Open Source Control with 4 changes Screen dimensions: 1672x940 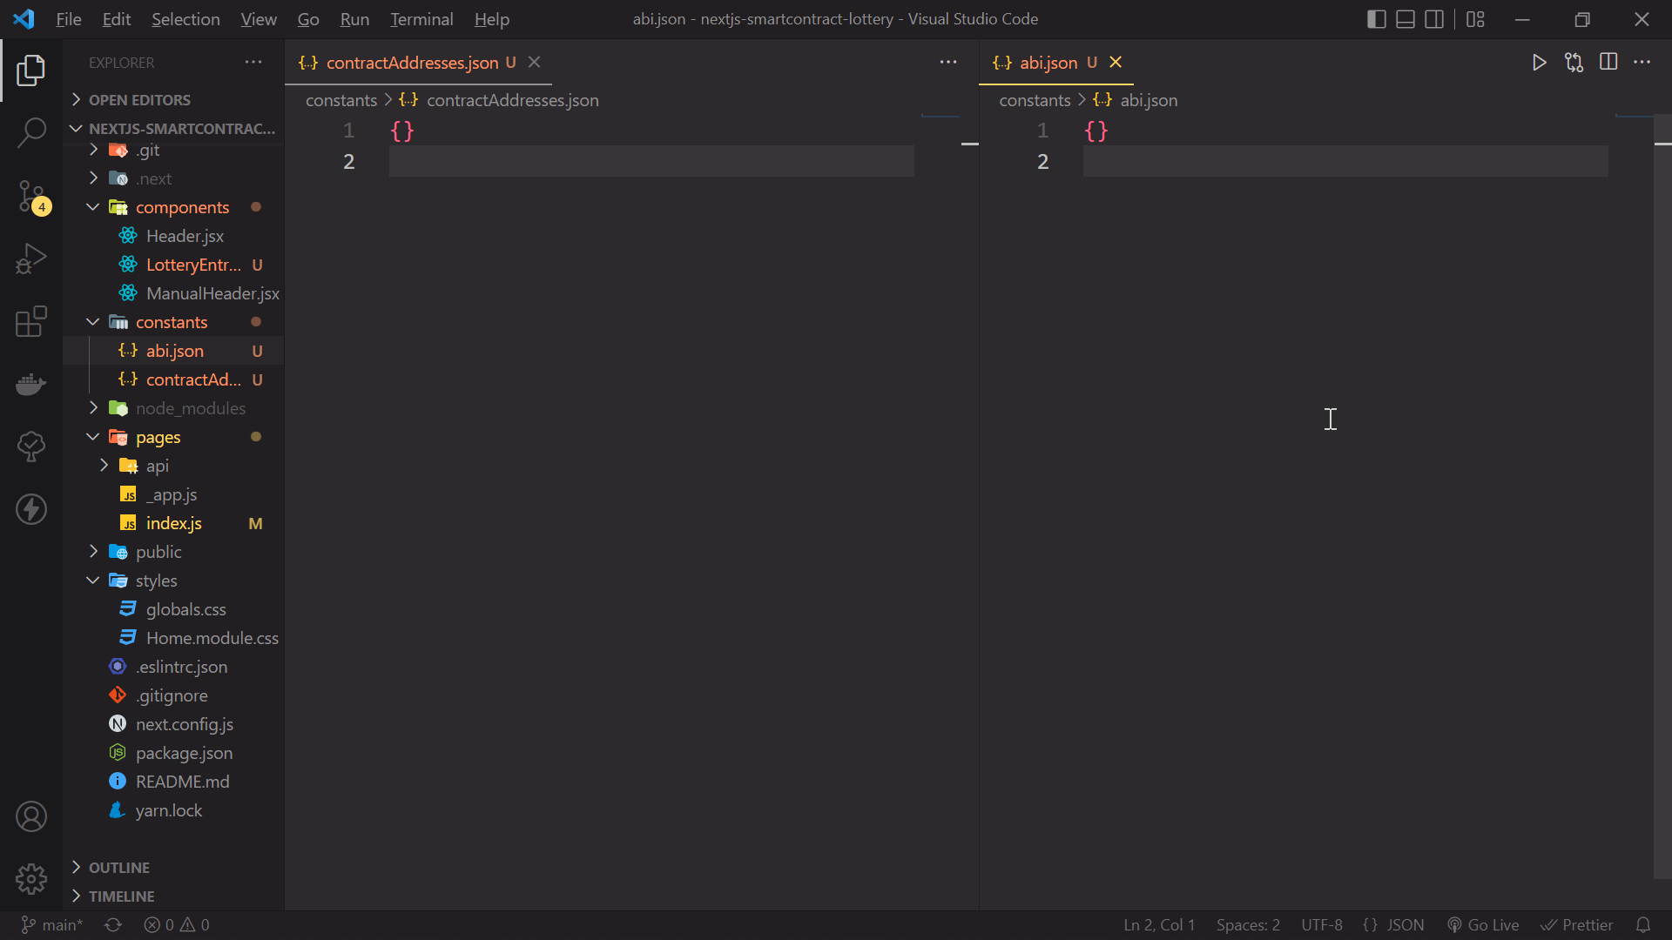31,196
